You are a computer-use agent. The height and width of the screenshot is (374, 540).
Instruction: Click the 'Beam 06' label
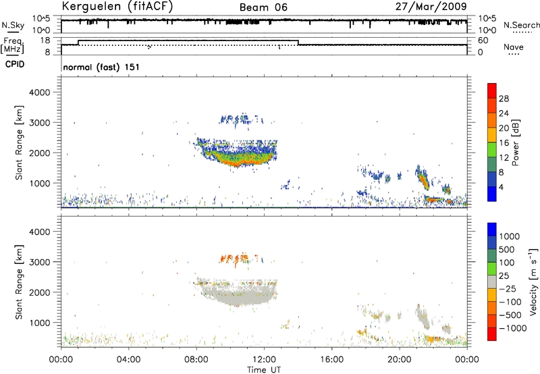[x=263, y=7]
